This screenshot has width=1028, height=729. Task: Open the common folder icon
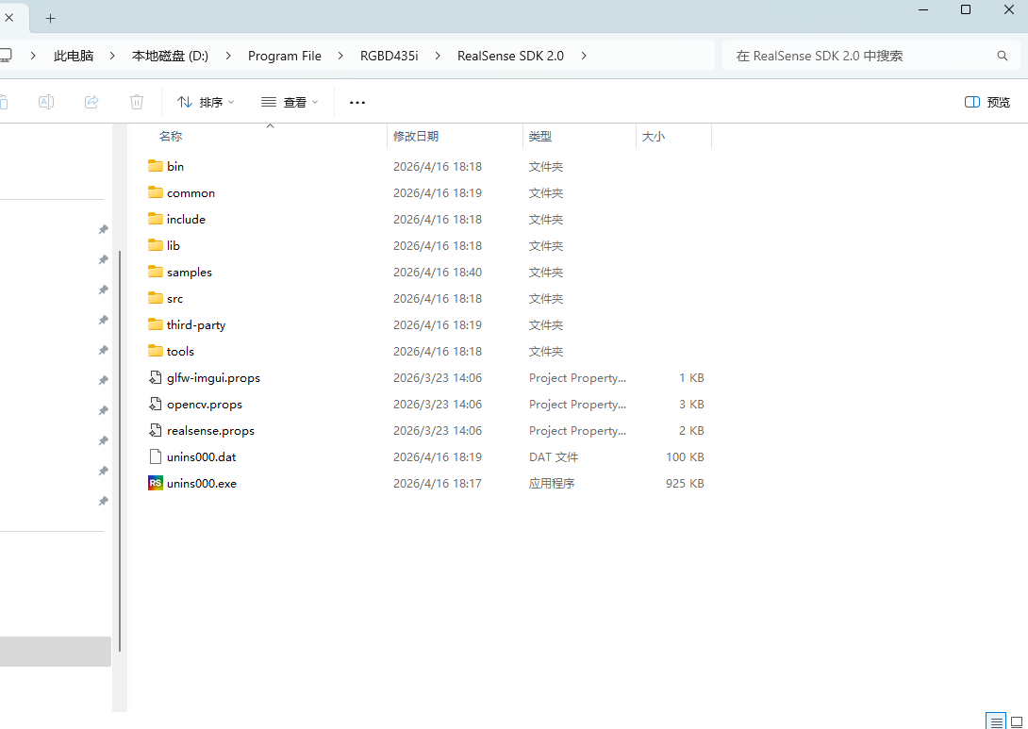coord(156,192)
